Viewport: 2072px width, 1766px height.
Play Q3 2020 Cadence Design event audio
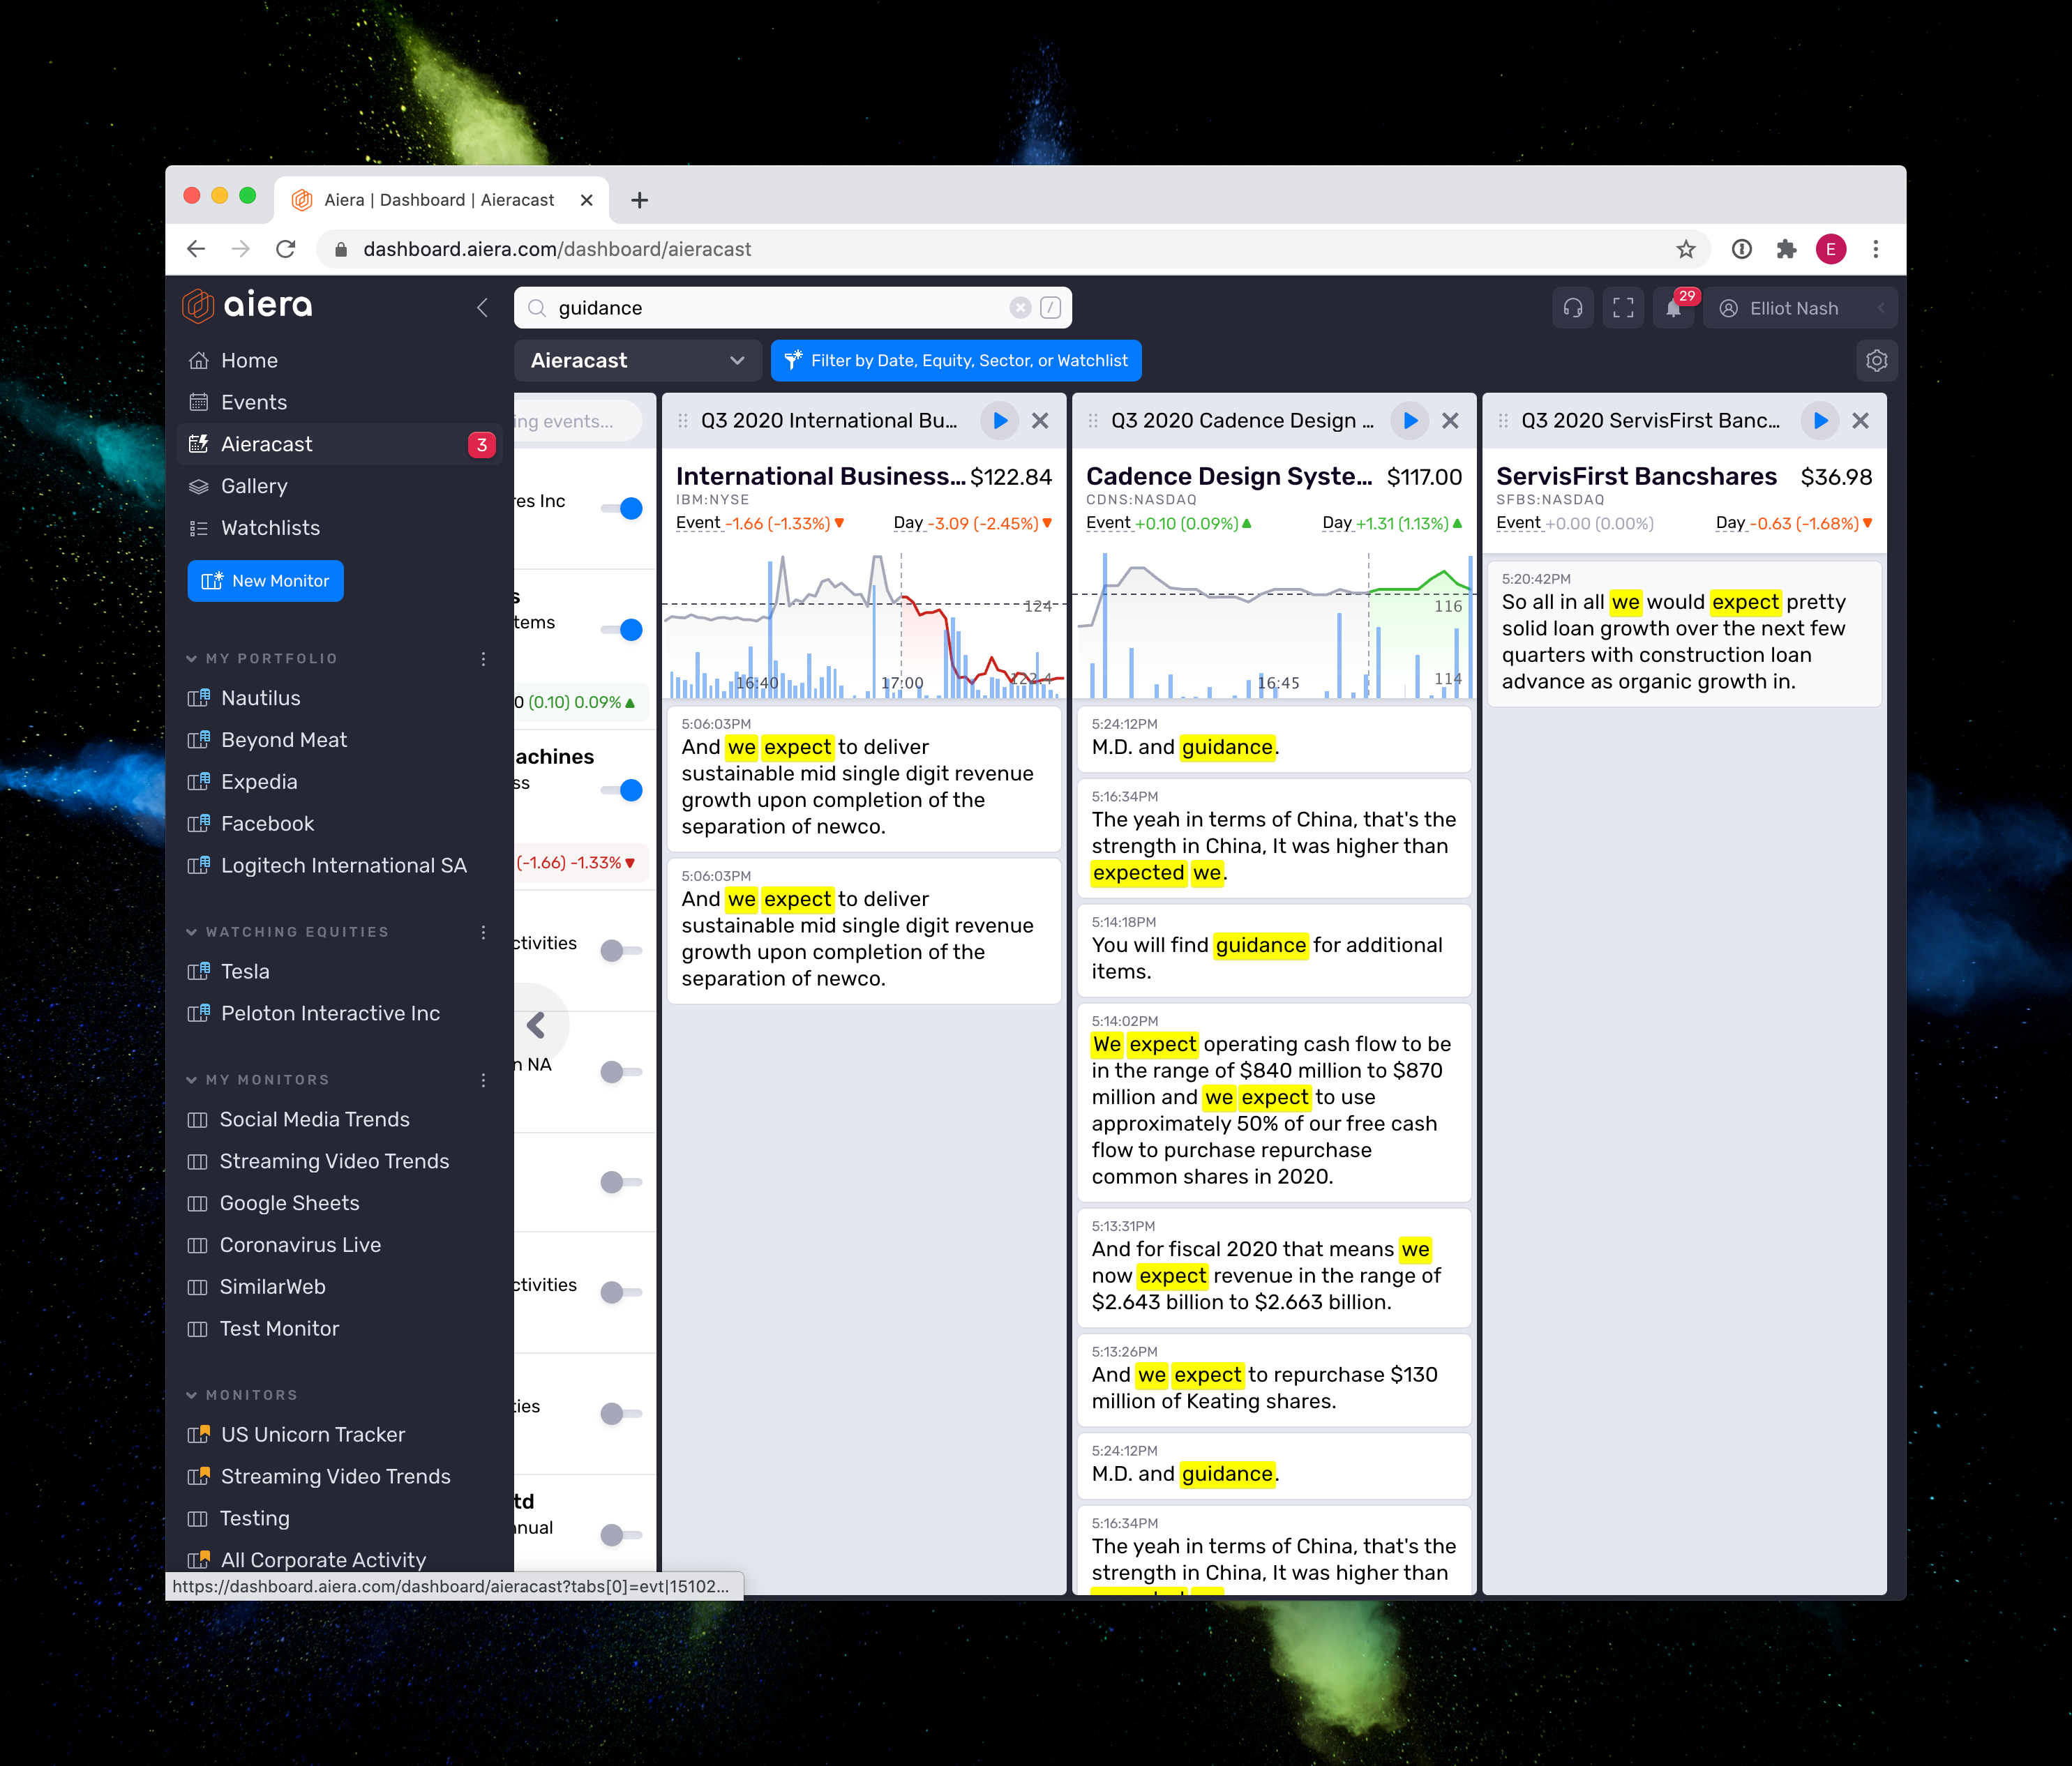pyautogui.click(x=1410, y=421)
